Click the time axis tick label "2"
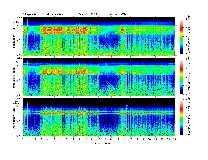 click(35, 139)
